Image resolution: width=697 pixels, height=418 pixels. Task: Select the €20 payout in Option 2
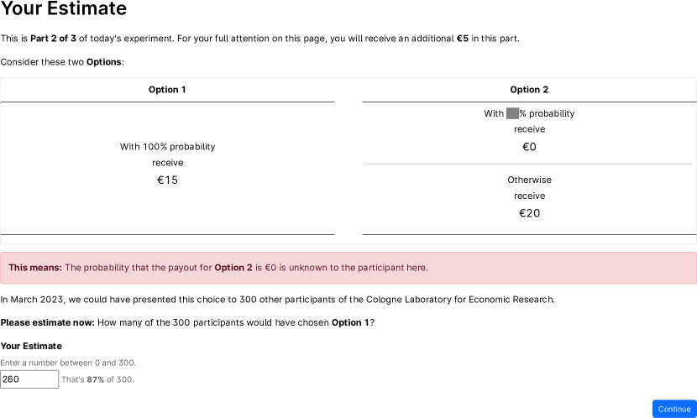[529, 213]
